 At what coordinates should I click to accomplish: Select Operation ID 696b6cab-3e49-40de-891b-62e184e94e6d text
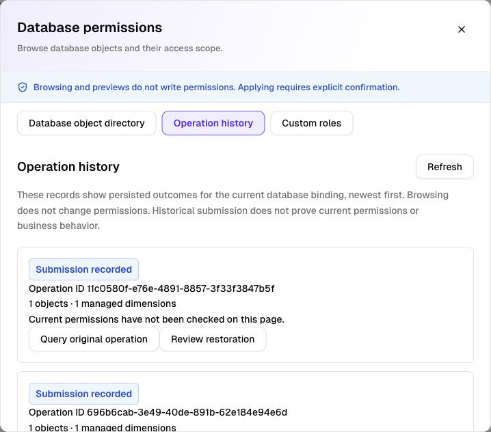click(x=158, y=412)
